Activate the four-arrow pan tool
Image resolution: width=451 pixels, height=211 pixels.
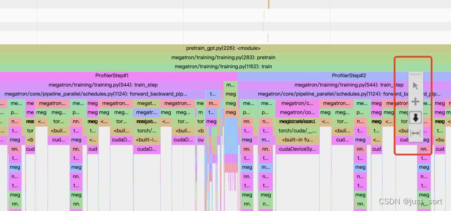pos(415,102)
